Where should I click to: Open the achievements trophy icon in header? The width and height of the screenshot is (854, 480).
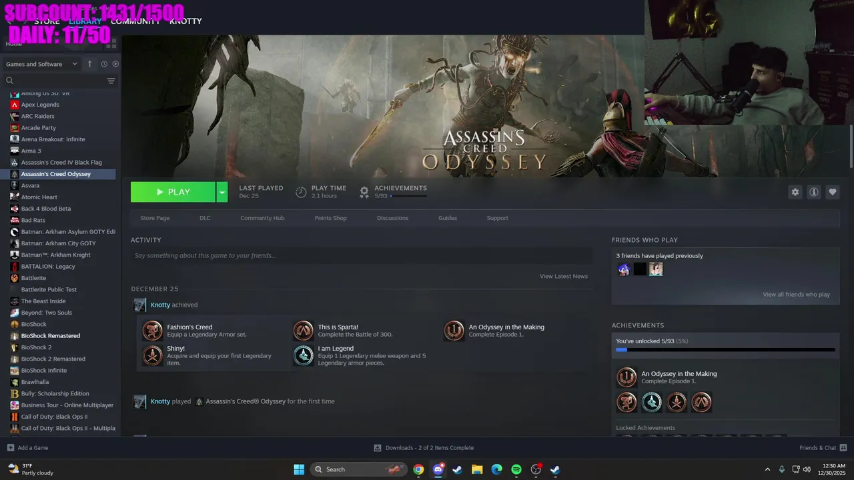pos(364,192)
